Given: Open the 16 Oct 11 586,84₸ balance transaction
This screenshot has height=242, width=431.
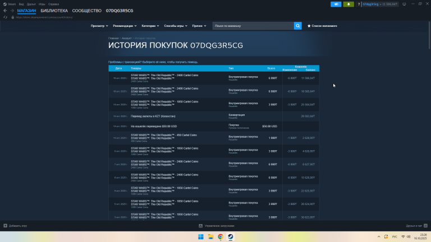Looking at the screenshot, I should (x=214, y=78).
